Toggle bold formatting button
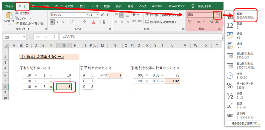Screen dimensions: 265x130 [52, 22]
